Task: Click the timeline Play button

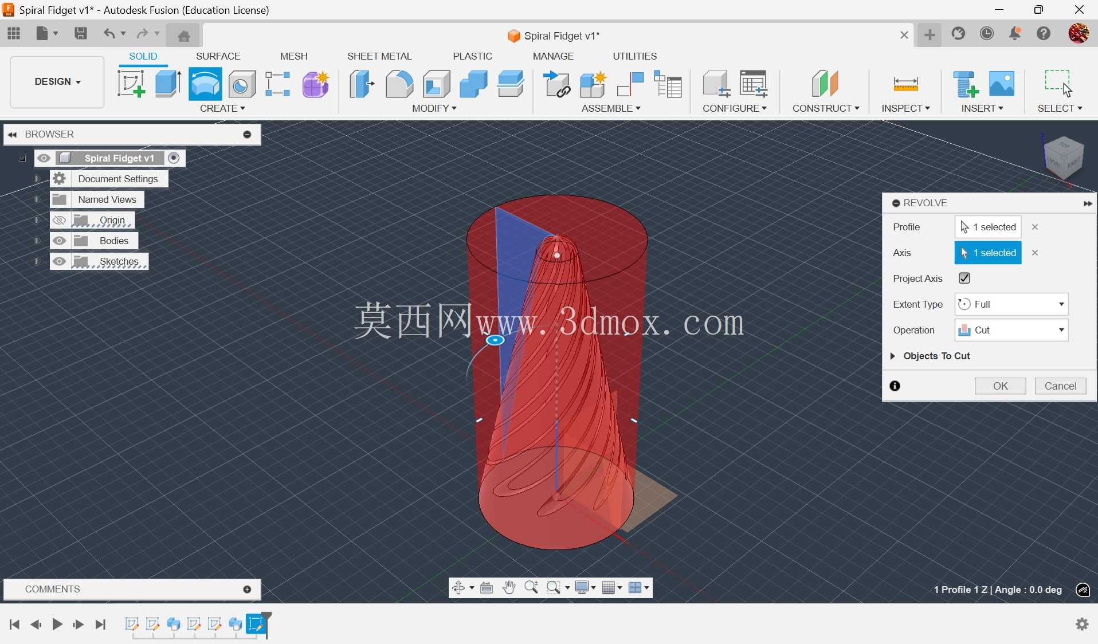Action: click(x=57, y=624)
